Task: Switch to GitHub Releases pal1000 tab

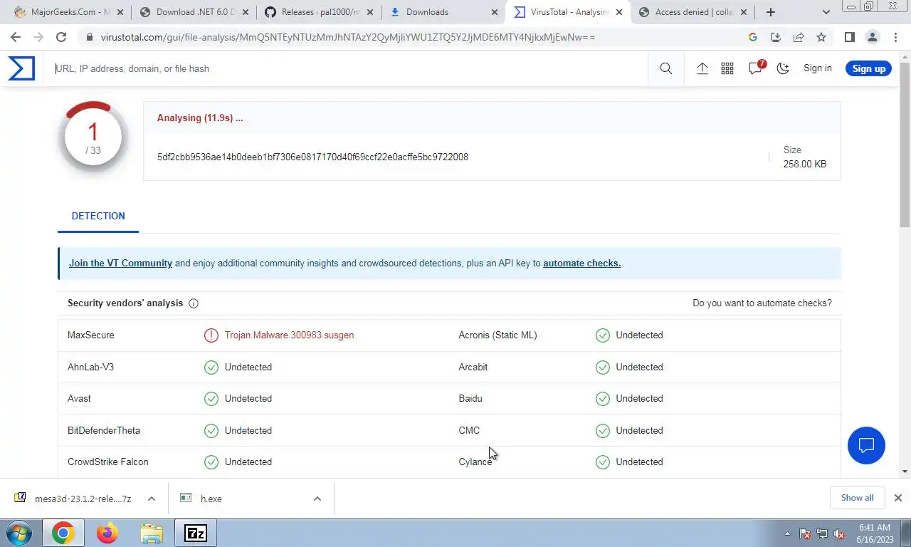Action: tap(318, 12)
